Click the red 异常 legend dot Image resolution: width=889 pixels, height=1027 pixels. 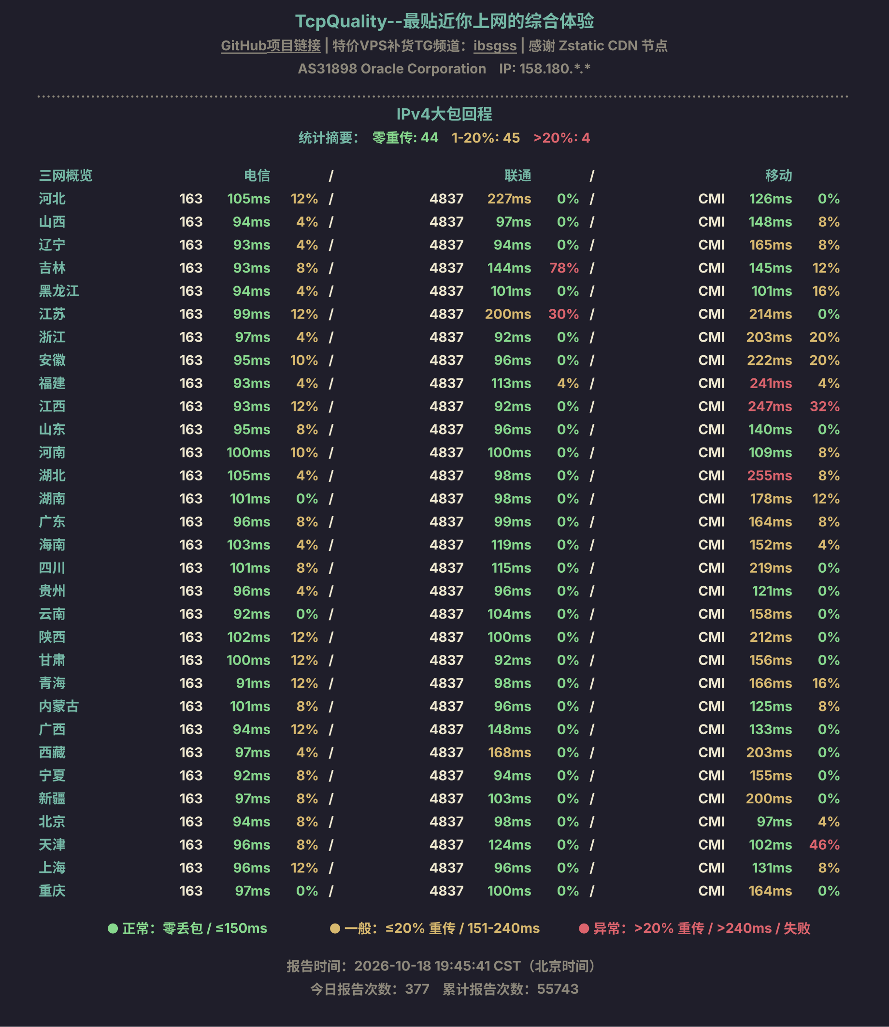584,928
